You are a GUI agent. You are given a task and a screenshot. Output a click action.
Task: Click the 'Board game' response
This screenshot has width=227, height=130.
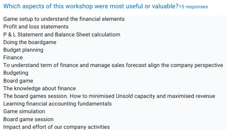(18, 81)
